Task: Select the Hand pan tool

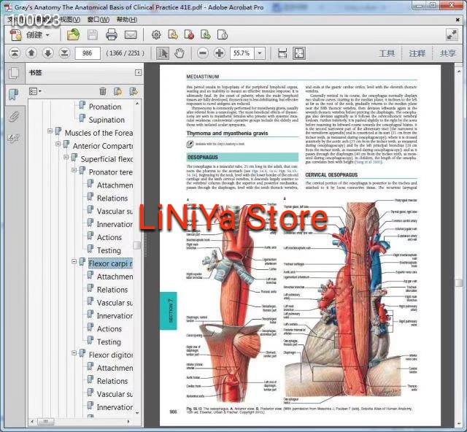Action: click(x=180, y=53)
